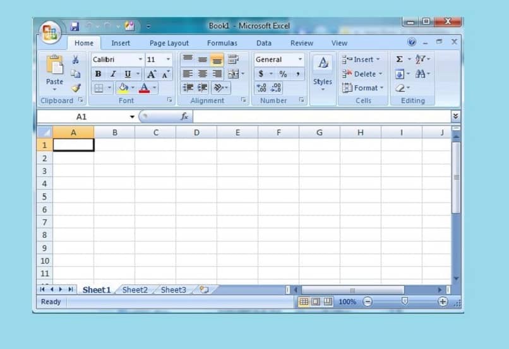509x349 pixels.
Task: Apply the red Font Color
Action: 144,88
